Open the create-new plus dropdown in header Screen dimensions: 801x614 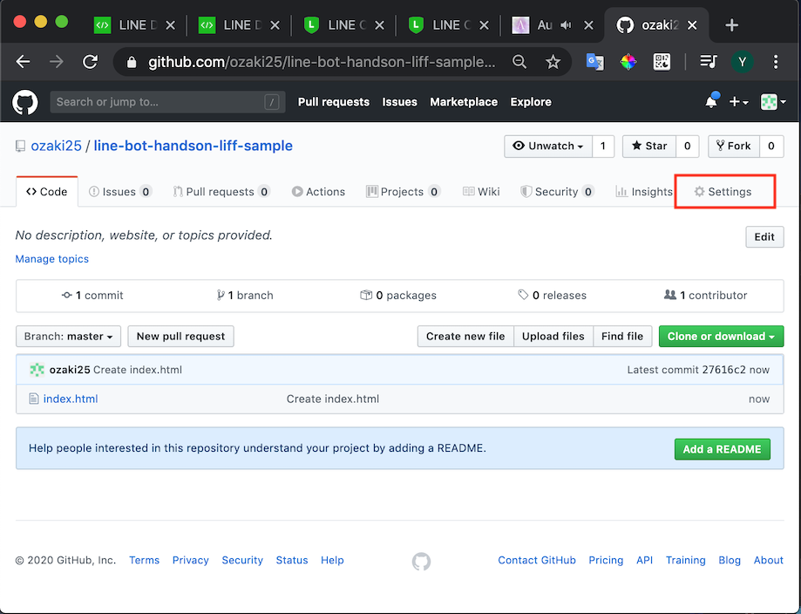click(738, 102)
